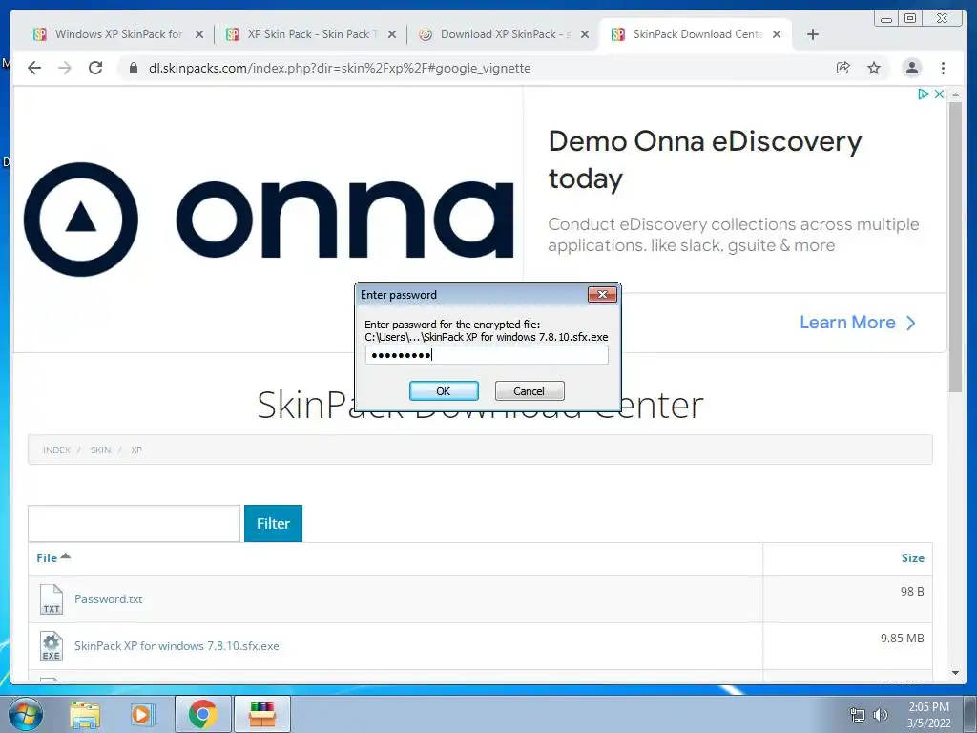The width and height of the screenshot is (977, 733).
Task: Reload the current page
Action: click(95, 68)
